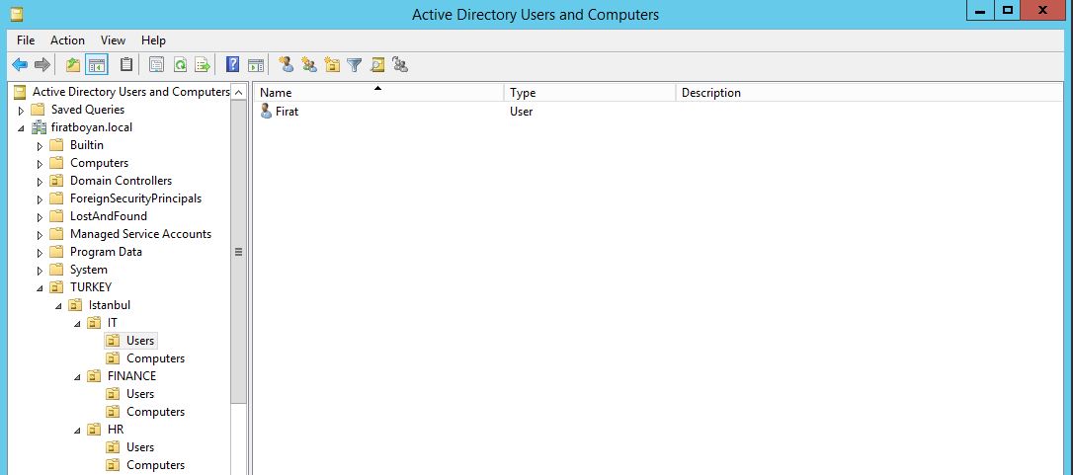Screen dimensions: 1073x475
Task: Click the Saved Queries folder icon
Action: coord(39,110)
